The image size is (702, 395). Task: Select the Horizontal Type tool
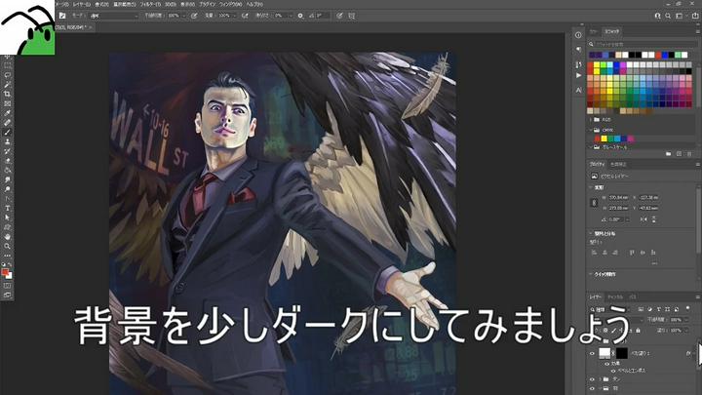tap(7, 208)
